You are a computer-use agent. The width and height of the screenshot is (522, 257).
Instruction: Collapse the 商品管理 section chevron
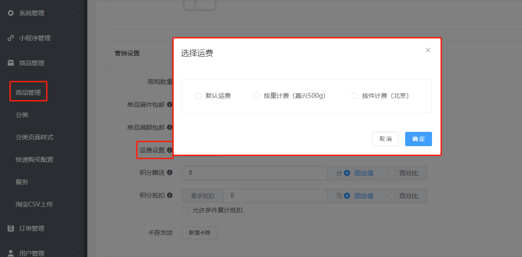[72, 63]
